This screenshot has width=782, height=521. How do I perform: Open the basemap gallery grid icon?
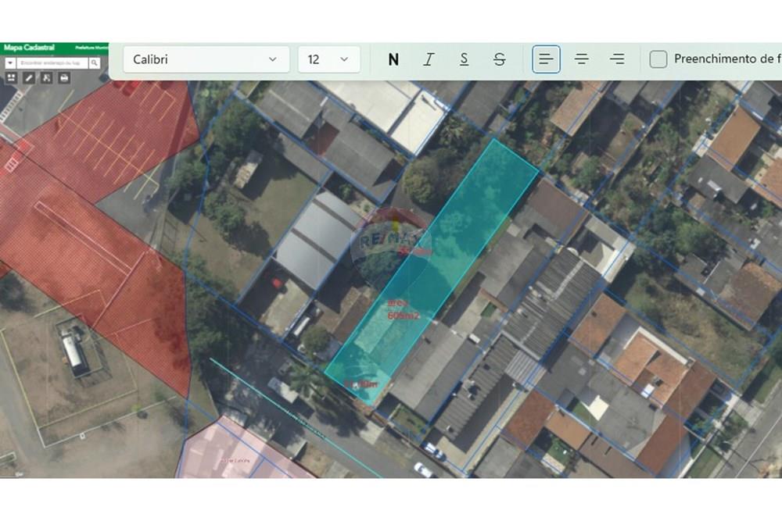point(11,77)
